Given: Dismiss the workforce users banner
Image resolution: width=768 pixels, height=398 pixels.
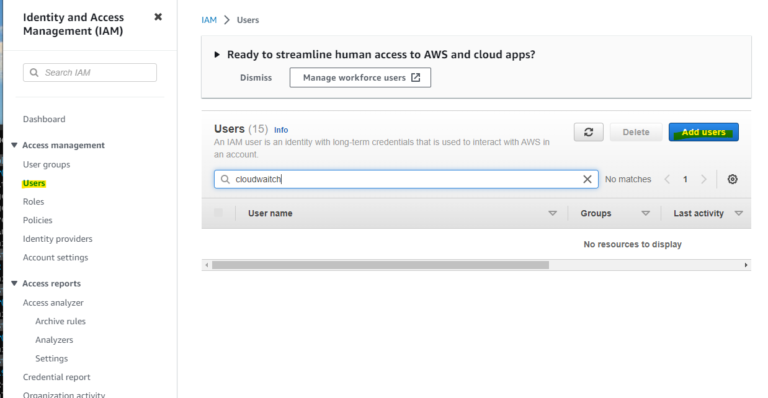Looking at the screenshot, I should pos(256,77).
